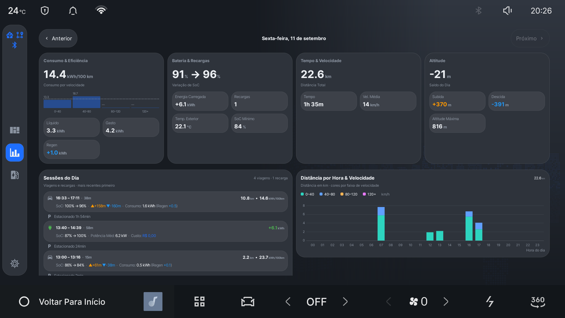This screenshot has height=318, width=565.
Task: Open the dashboard tiles view in sidebar
Action: click(15, 130)
